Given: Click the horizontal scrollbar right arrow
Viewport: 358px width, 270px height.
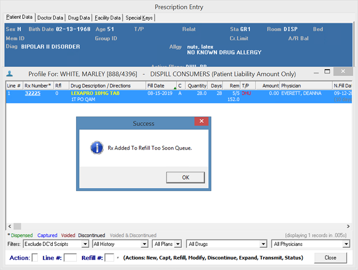Looking at the screenshot, I should tap(348, 226).
